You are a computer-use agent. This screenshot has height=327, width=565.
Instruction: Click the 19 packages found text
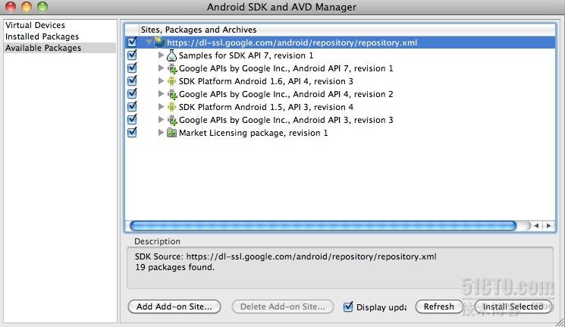174,267
